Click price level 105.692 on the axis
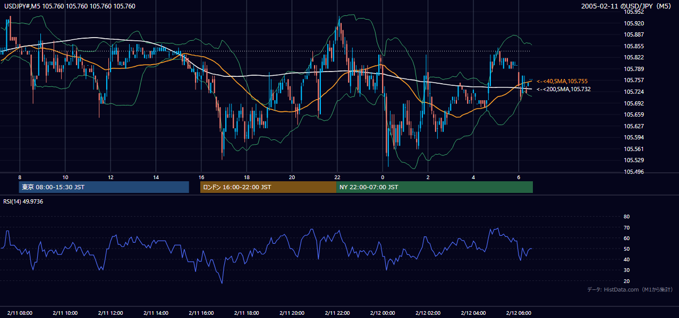Image resolution: width=679 pixels, height=318 pixels. coord(635,103)
